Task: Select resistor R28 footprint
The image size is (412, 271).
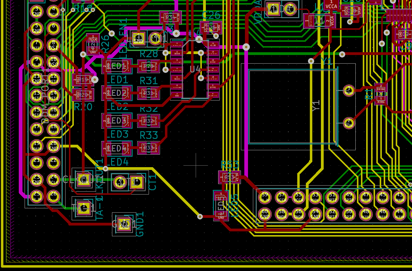Action: coord(149,66)
